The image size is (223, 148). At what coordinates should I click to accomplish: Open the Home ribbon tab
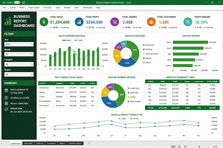tap(13, 8)
